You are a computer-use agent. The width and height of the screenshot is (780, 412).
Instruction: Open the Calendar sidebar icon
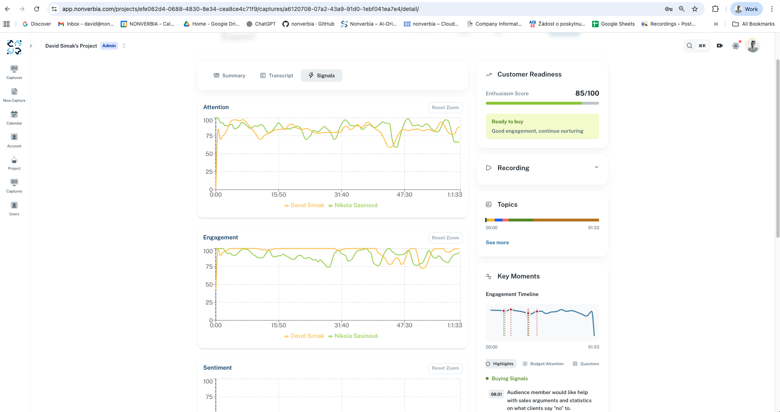point(14,118)
